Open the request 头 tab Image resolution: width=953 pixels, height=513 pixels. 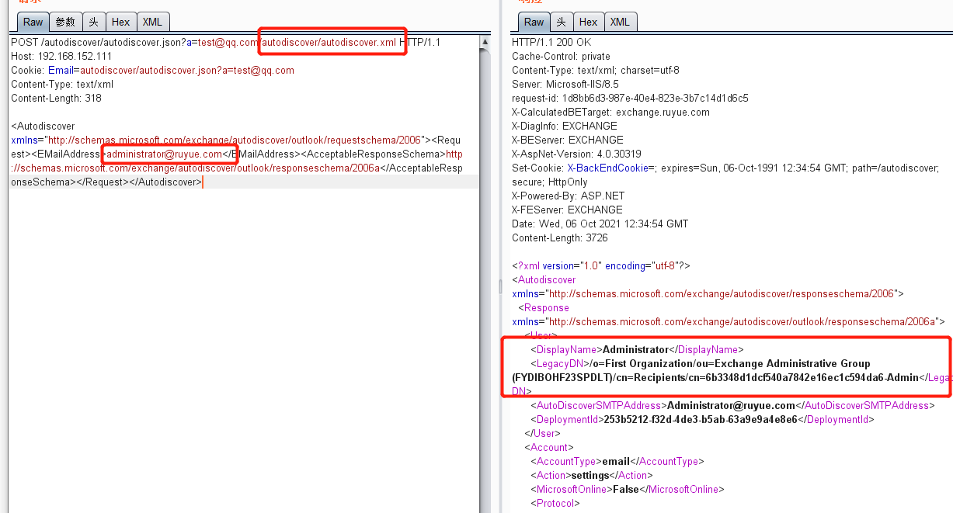click(93, 23)
